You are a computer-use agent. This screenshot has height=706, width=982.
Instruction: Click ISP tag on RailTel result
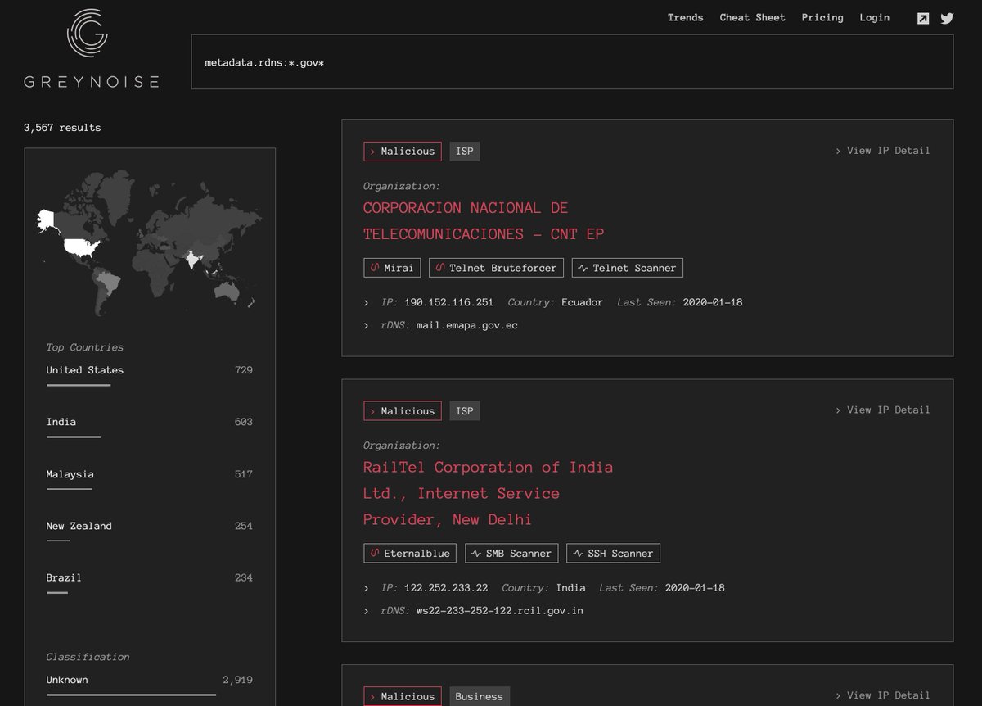click(465, 411)
